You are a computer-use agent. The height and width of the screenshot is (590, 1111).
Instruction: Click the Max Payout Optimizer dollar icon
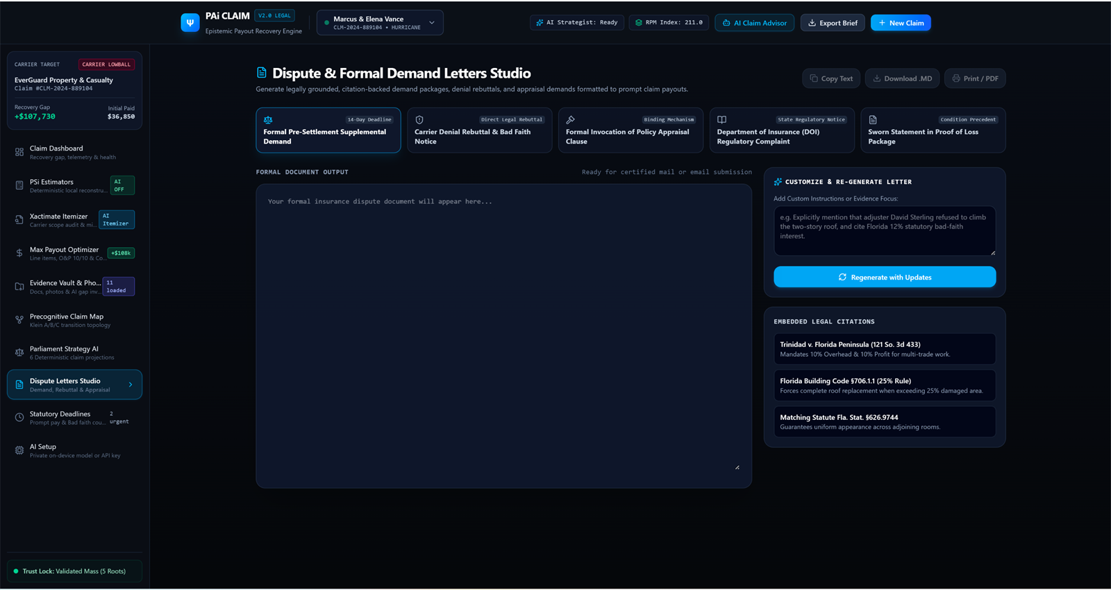tap(19, 253)
